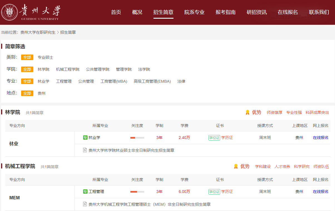Filter major by 法律
335x211 pixels.
pyautogui.click(x=181, y=81)
